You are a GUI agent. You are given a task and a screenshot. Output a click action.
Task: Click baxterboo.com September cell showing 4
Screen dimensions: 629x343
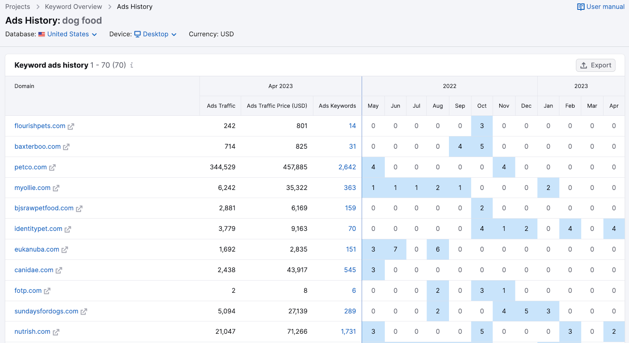tap(460, 146)
